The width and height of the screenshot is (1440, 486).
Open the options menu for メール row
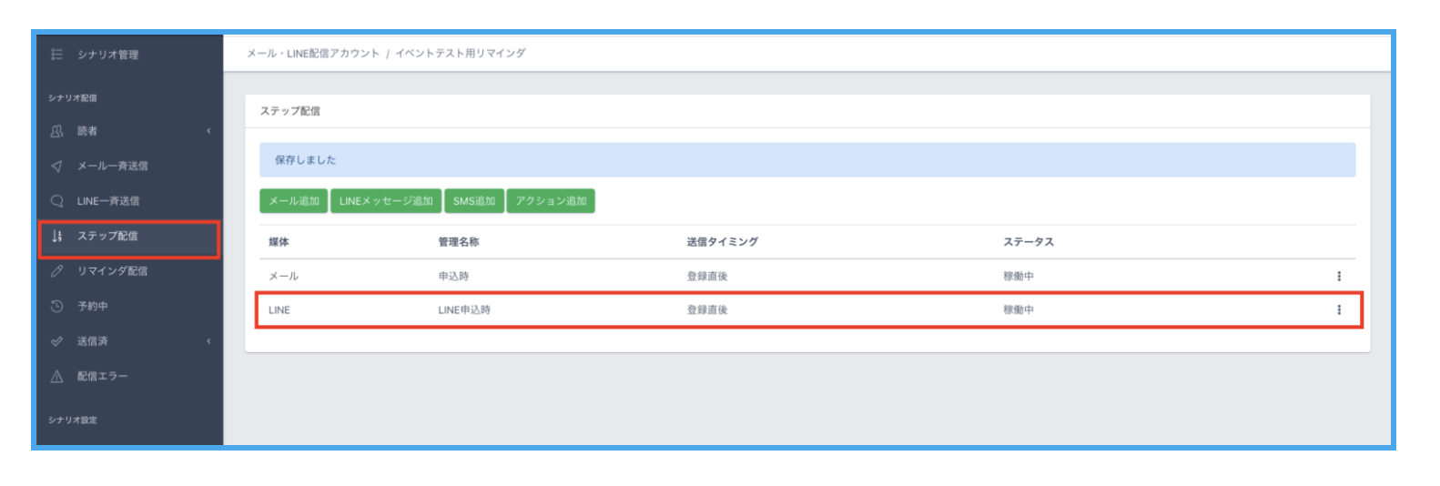pyautogui.click(x=1338, y=276)
